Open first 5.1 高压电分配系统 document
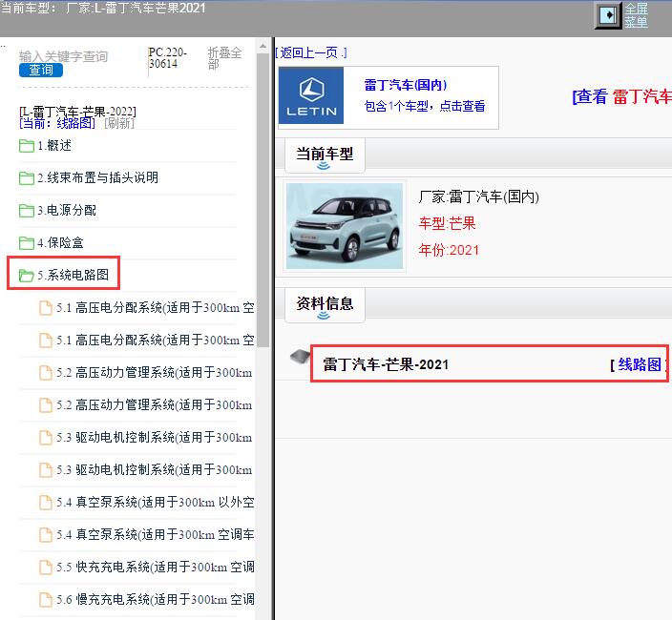The height and width of the screenshot is (620, 672). tap(156, 307)
